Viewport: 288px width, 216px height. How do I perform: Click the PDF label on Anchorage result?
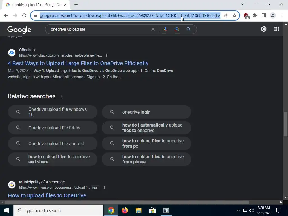coord(95,188)
